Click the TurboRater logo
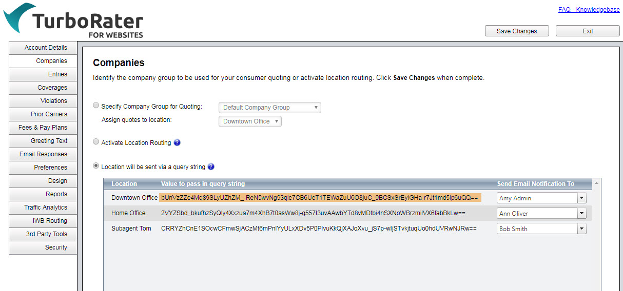 click(x=74, y=21)
